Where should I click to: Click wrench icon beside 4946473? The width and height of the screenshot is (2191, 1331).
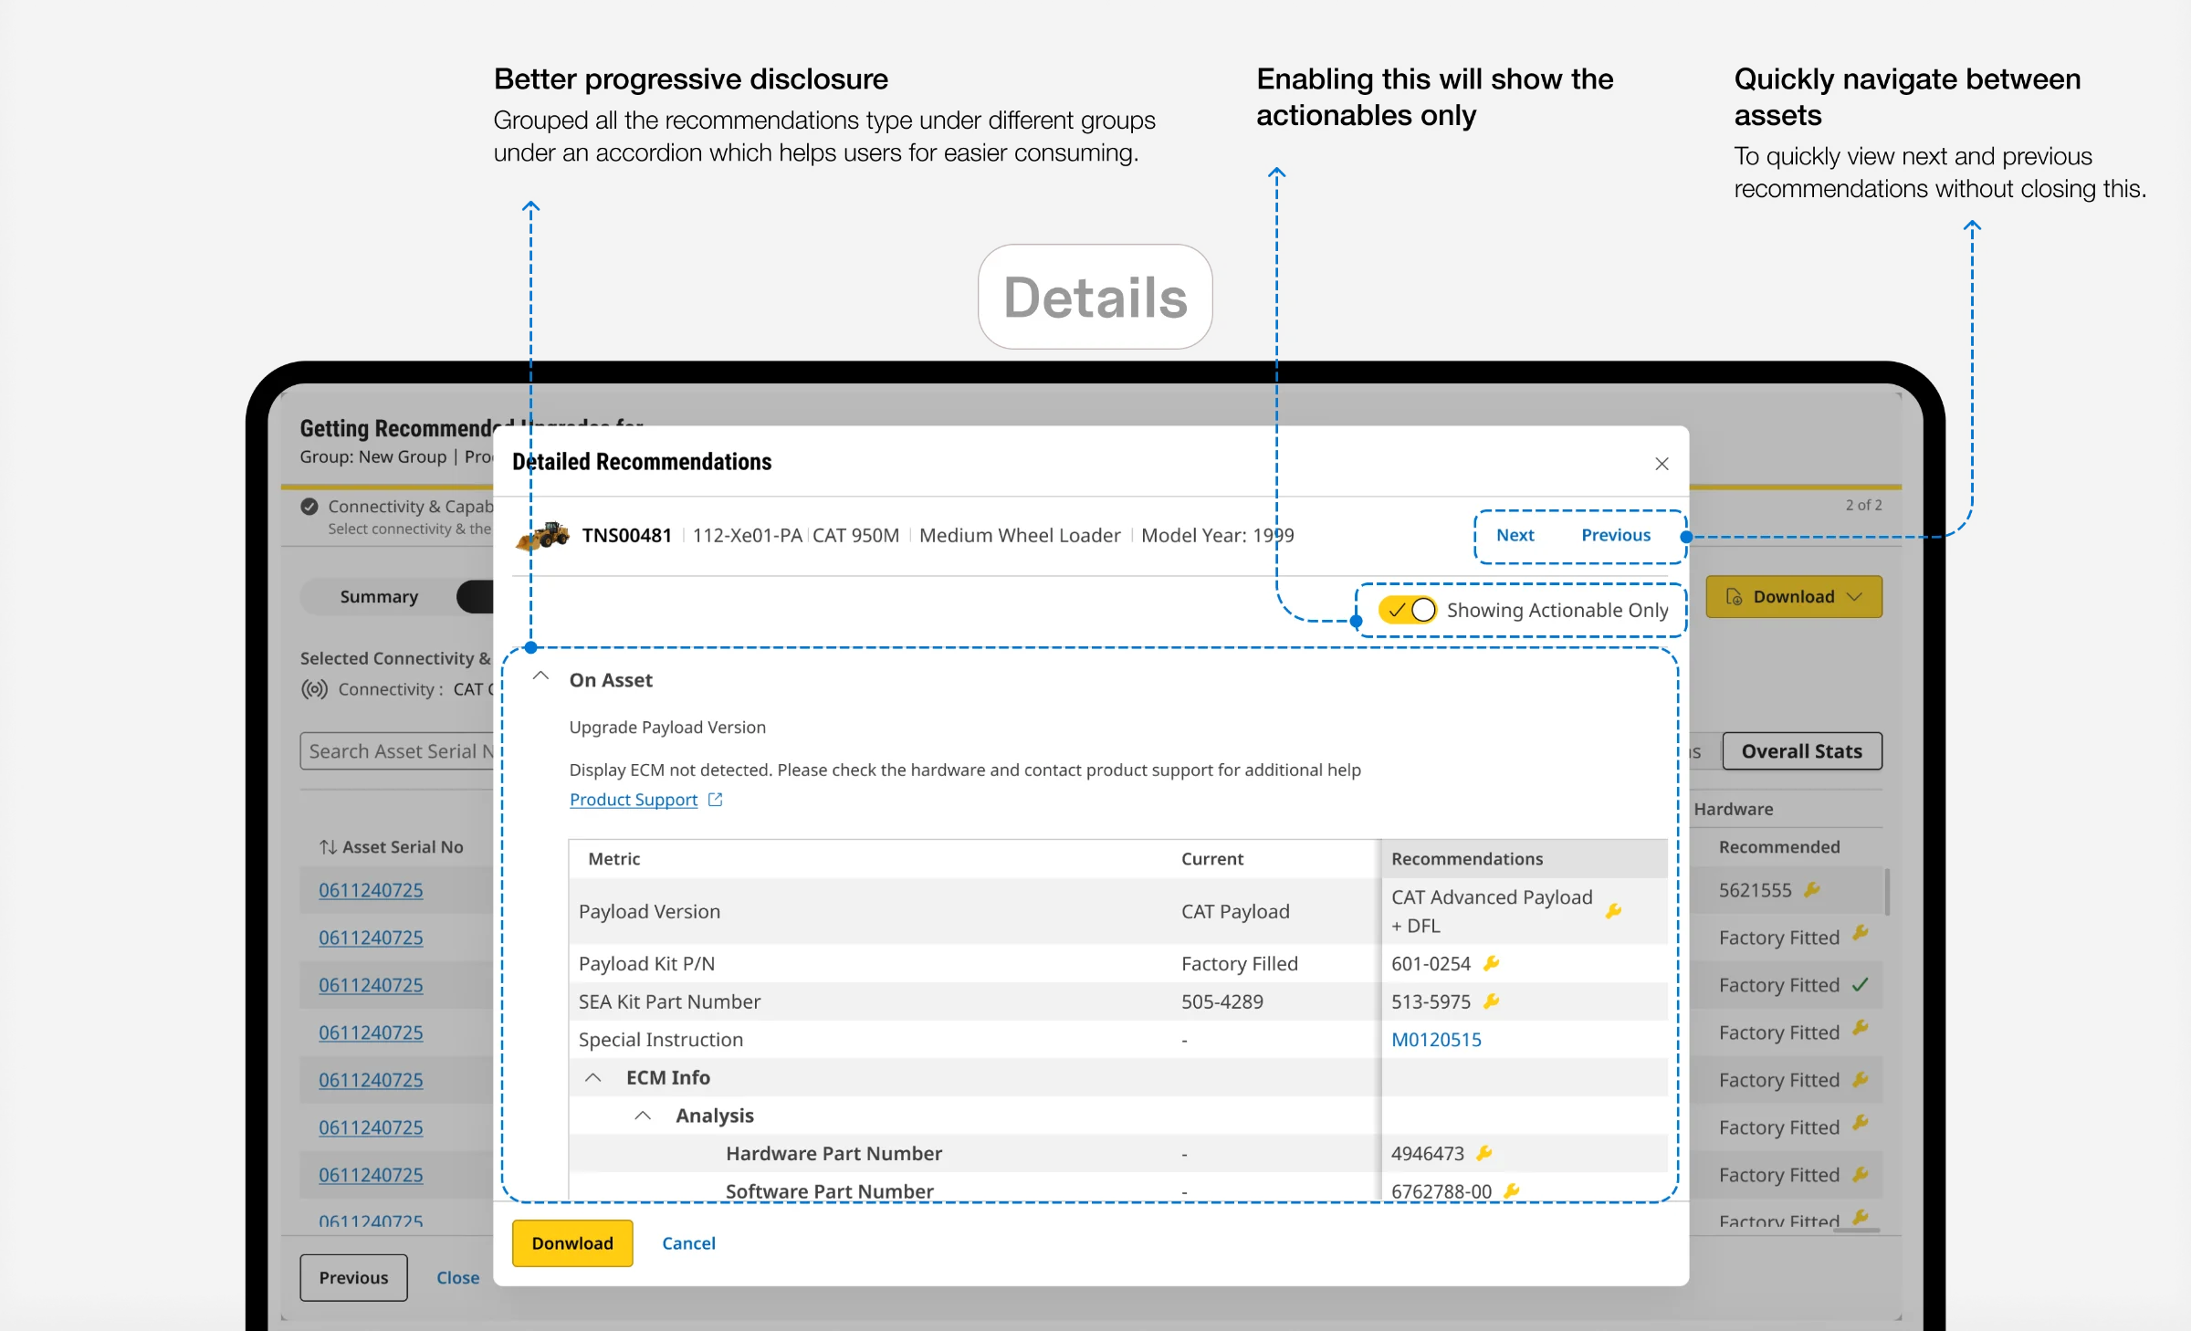coord(1484,1153)
